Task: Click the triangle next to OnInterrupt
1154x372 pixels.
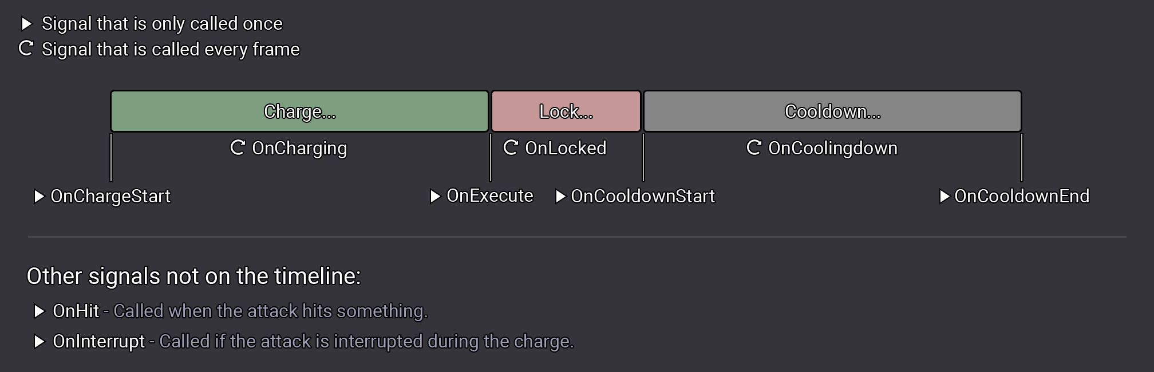Action: point(39,342)
